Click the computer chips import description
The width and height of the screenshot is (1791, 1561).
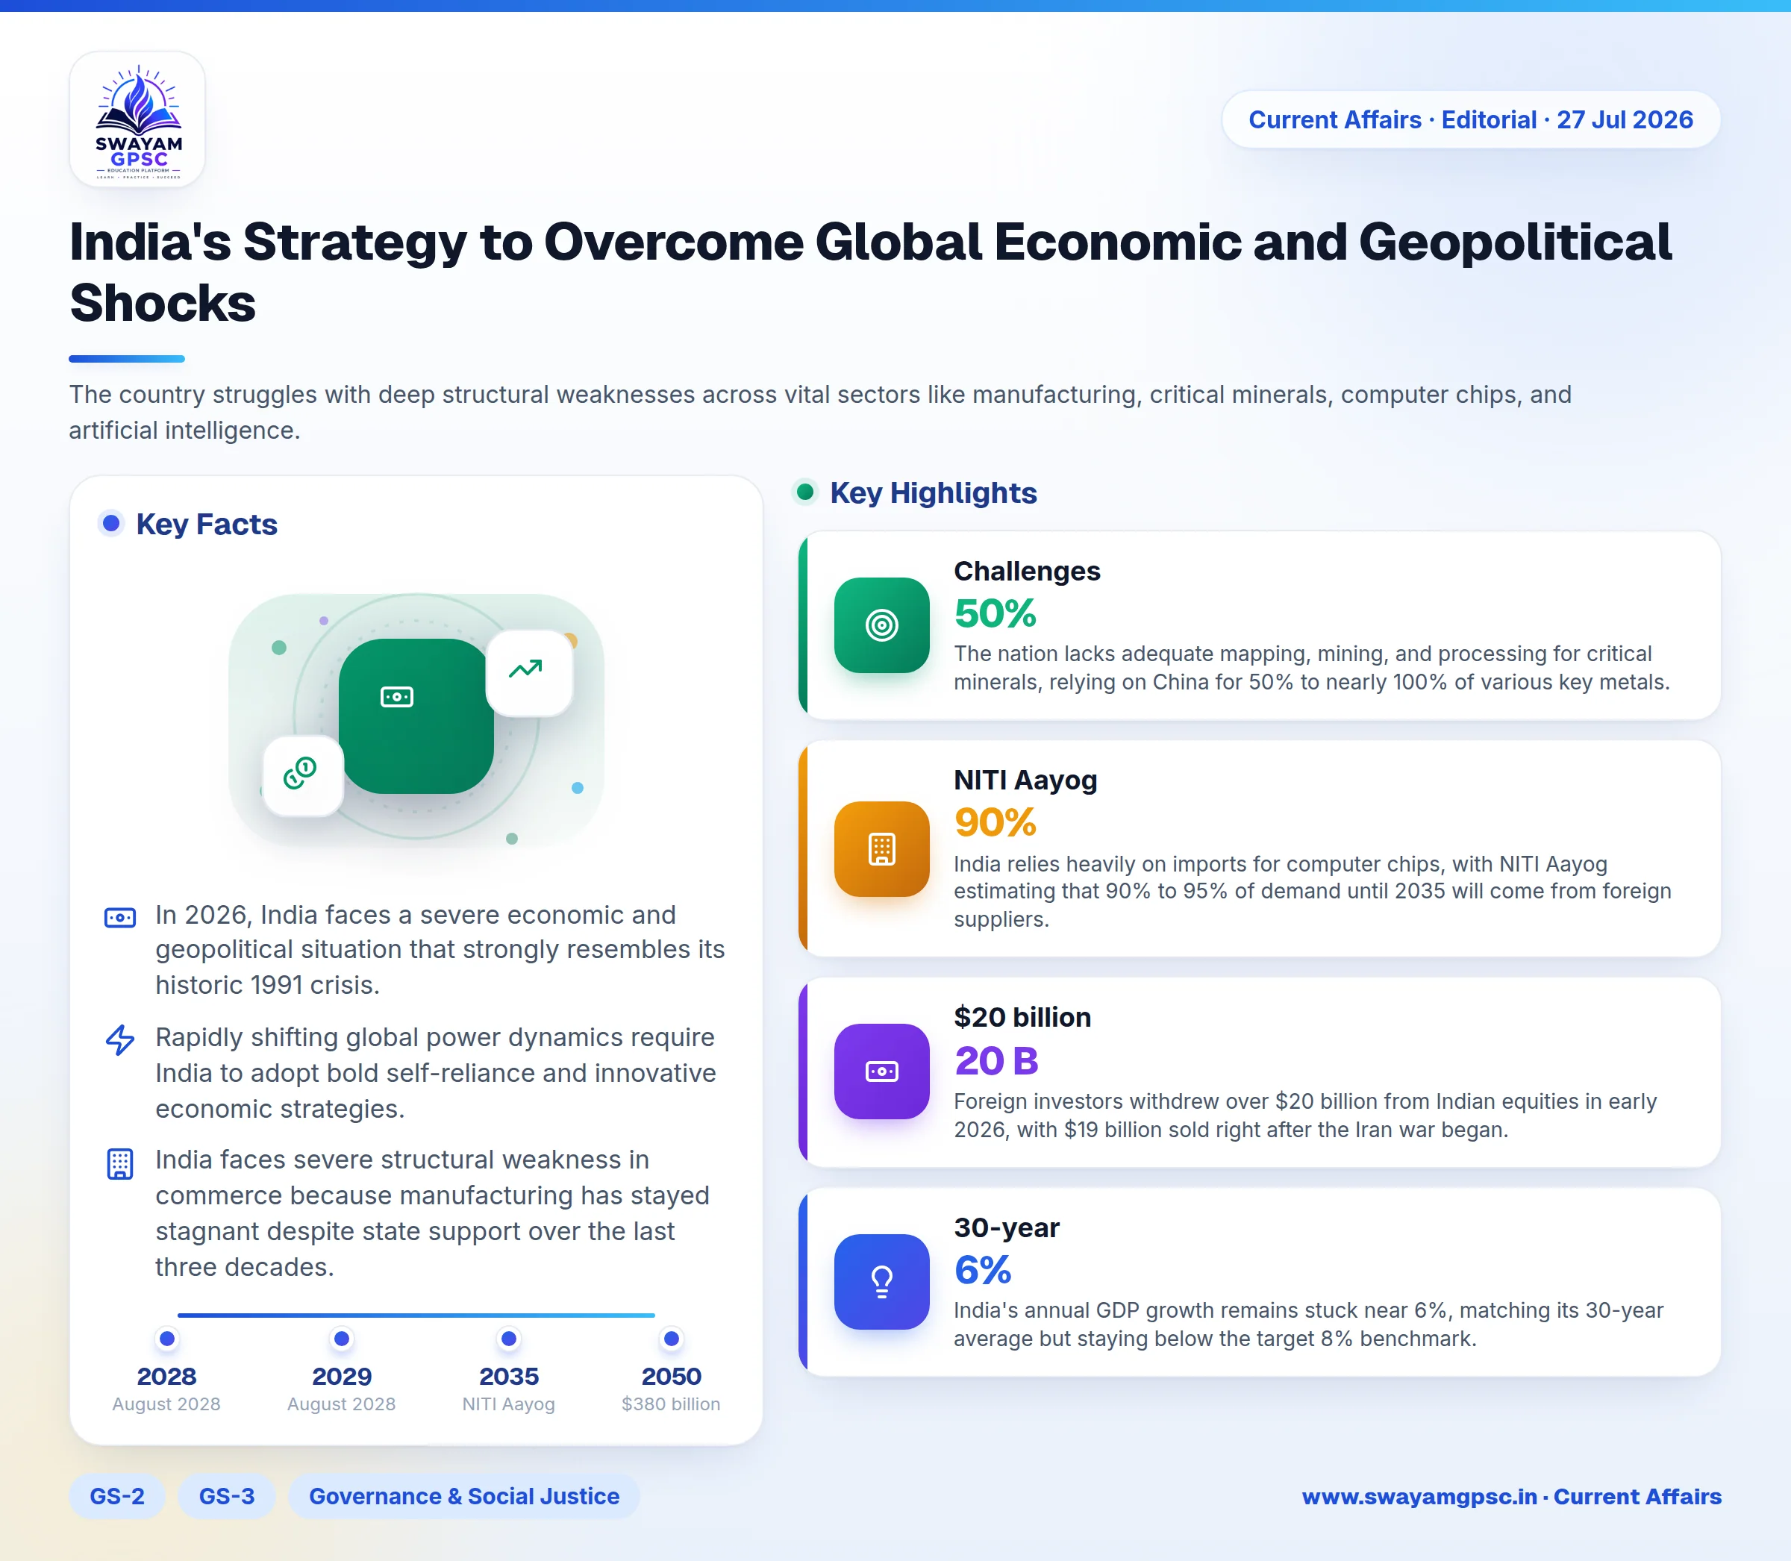1313,891
